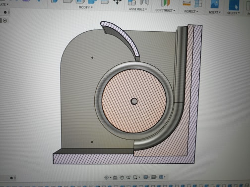Screen dimensions: 250x187
Task: Select the Pan hand tool
Action: point(122,178)
